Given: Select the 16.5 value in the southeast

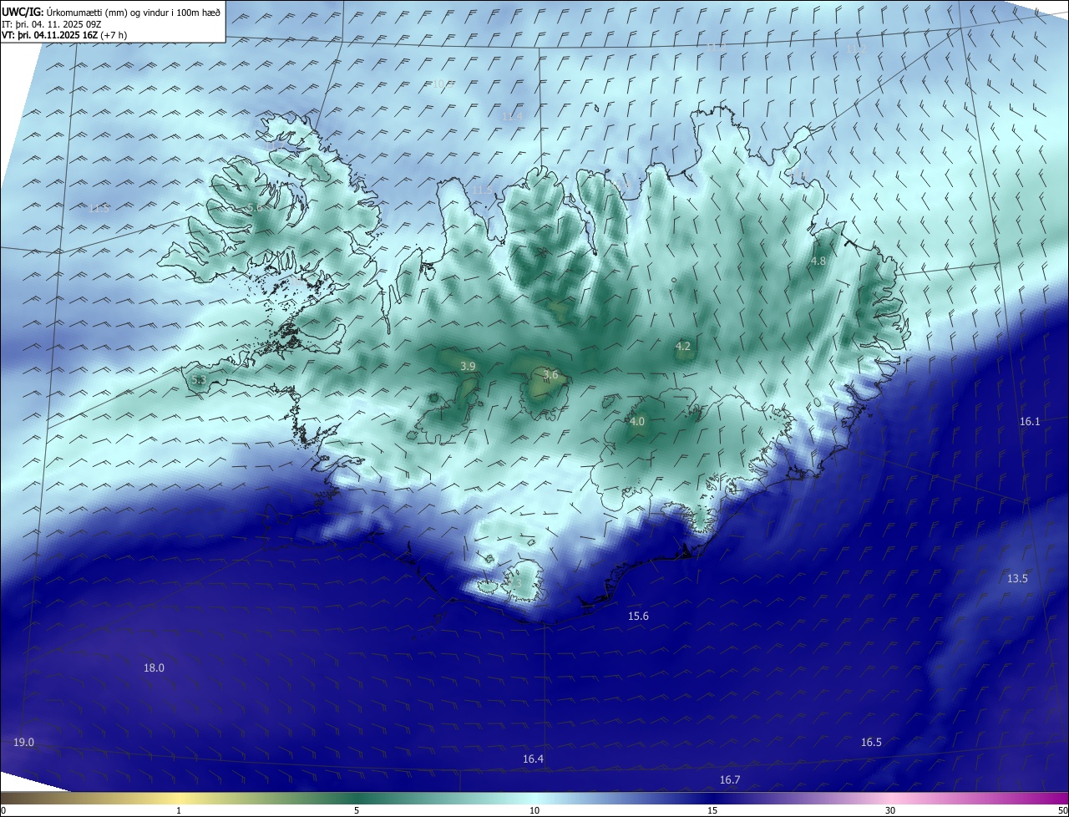Looking at the screenshot, I should 872,742.
